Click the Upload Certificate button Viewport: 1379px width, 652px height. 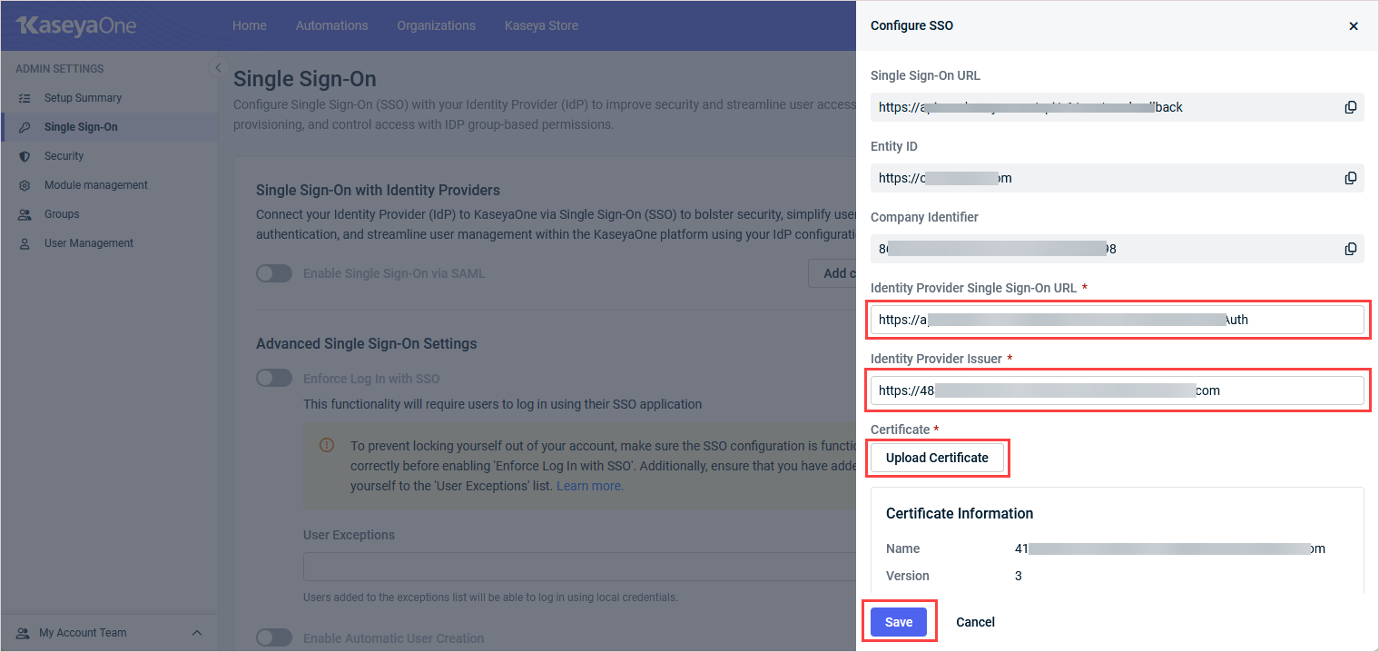tap(937, 458)
